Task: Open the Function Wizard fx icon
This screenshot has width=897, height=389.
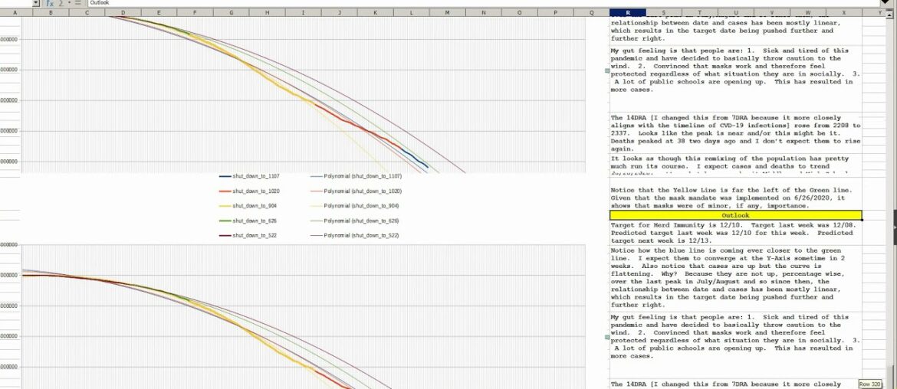Action: [x=49, y=3]
